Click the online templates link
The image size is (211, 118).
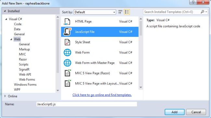[102, 95]
